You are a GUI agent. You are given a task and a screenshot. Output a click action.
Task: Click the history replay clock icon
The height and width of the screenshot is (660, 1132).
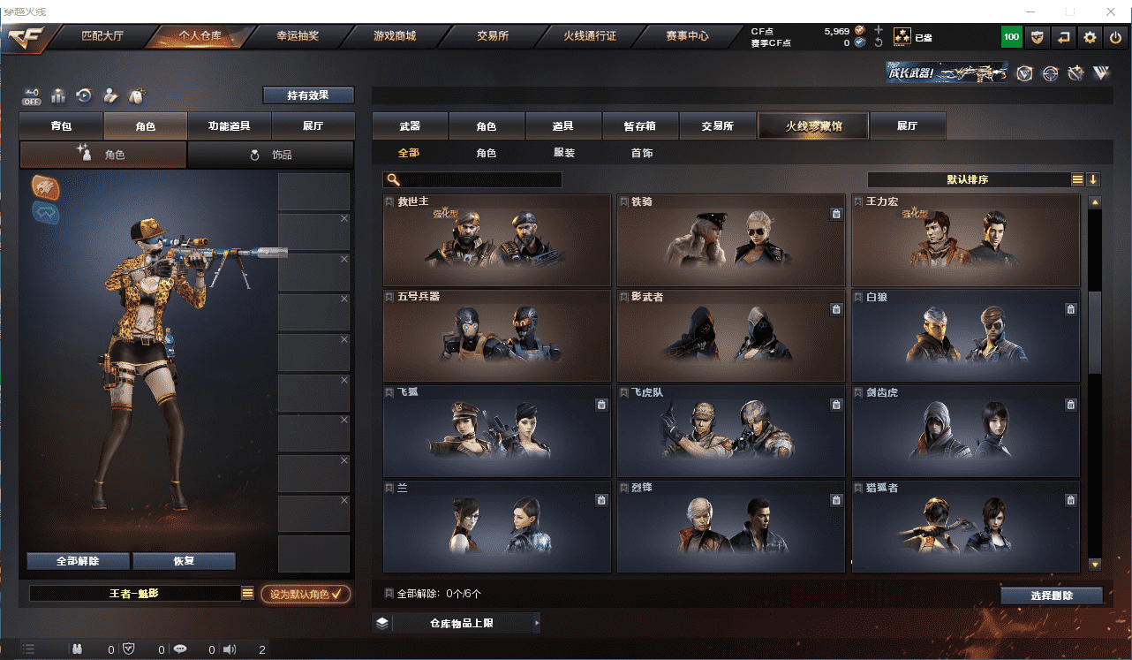[x=84, y=95]
